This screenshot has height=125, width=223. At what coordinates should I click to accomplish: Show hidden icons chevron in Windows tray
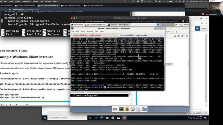(189, 118)
